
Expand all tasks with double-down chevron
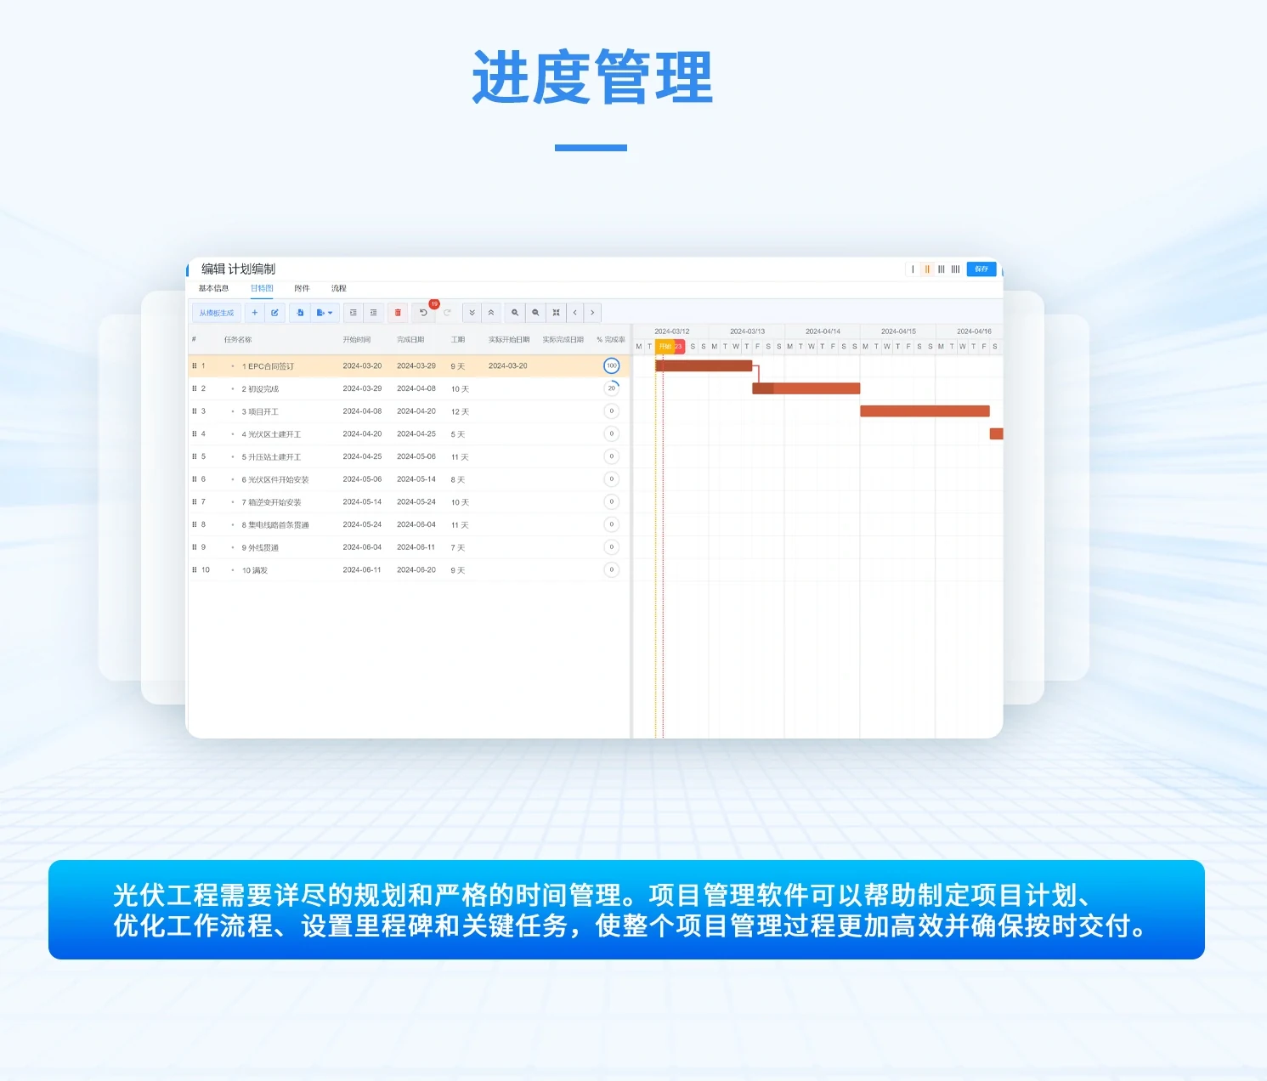(x=472, y=313)
